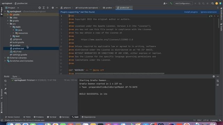The image size is (223, 125).
Task: Expand the resources folder
Action: click(13, 33)
